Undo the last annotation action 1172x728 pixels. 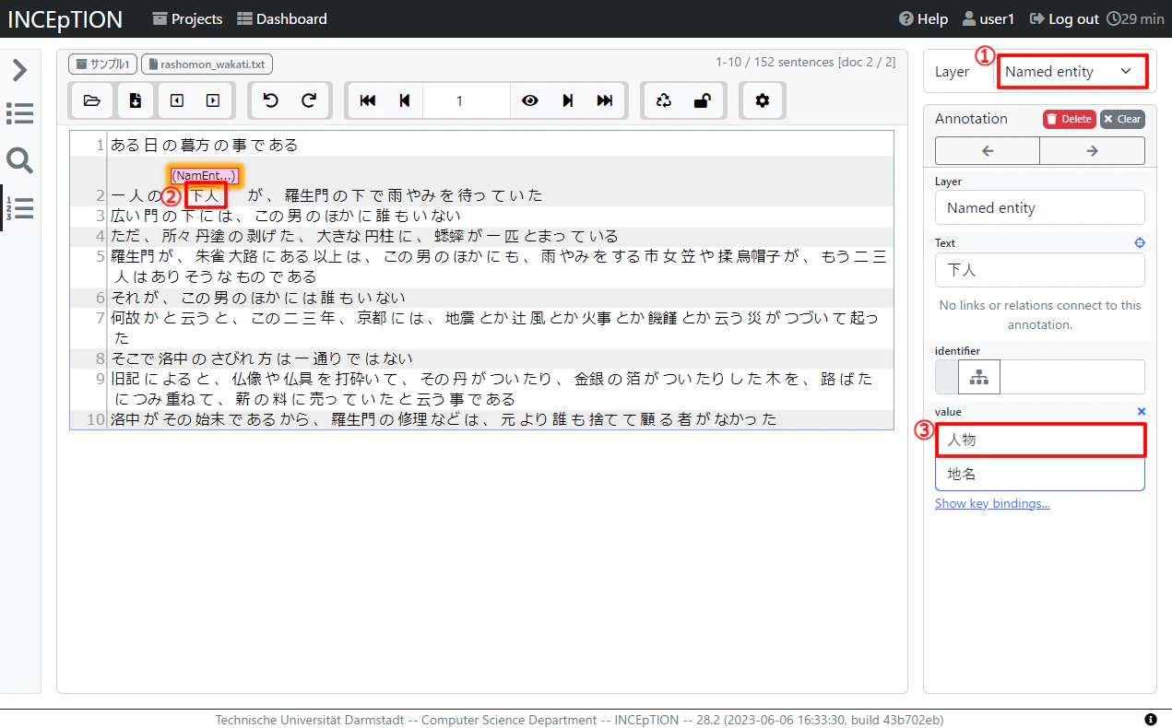coord(270,100)
